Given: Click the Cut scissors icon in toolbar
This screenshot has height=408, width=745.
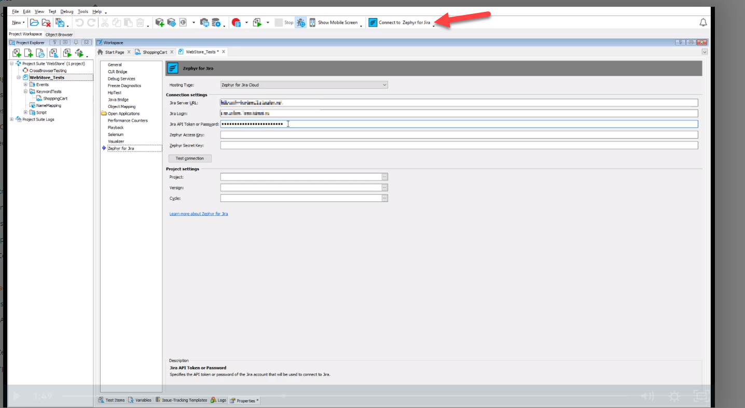Looking at the screenshot, I should pyautogui.click(x=104, y=22).
